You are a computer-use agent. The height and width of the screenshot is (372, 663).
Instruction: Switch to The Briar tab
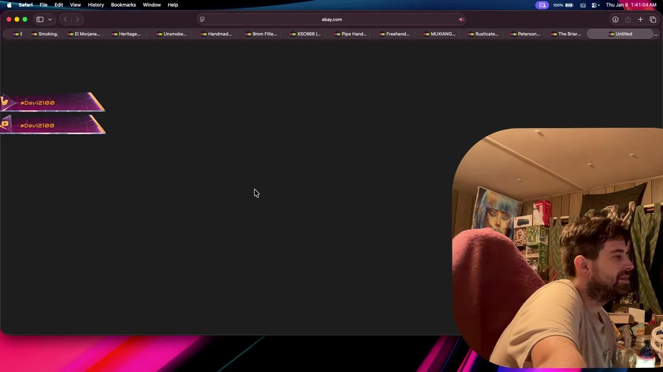coord(566,34)
